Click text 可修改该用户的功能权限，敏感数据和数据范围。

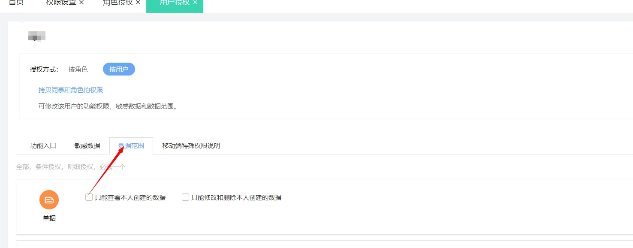click(x=108, y=106)
